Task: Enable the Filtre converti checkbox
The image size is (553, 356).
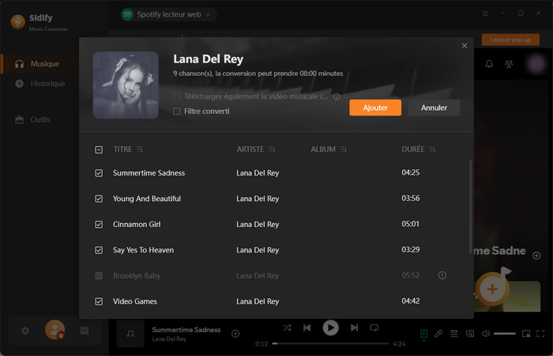Action: [177, 112]
